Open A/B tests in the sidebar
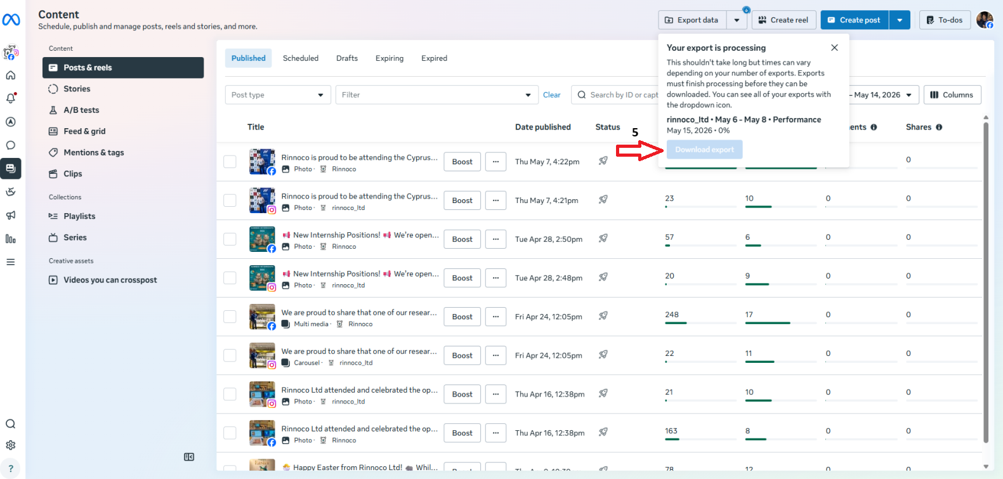The width and height of the screenshot is (1003, 479). point(123,110)
